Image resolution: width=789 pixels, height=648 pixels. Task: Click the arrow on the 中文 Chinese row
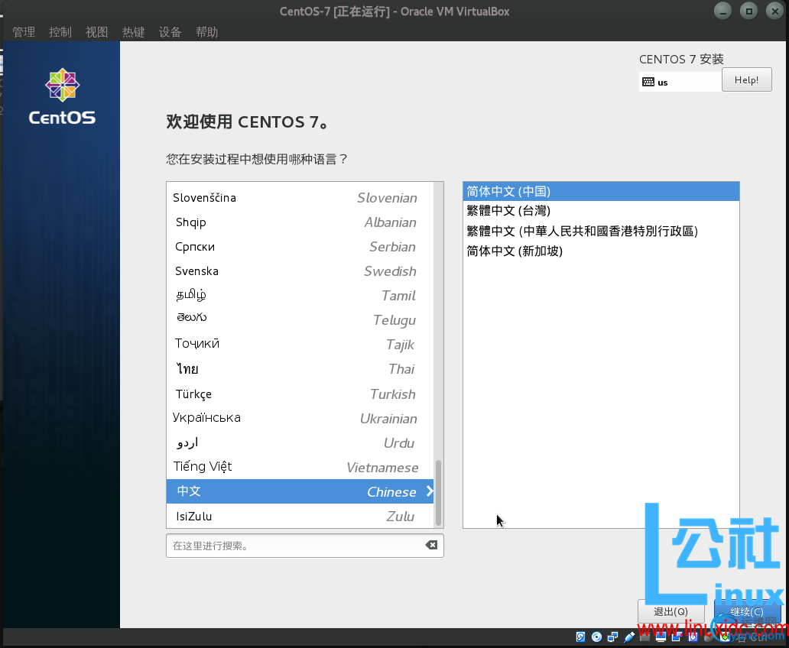429,491
